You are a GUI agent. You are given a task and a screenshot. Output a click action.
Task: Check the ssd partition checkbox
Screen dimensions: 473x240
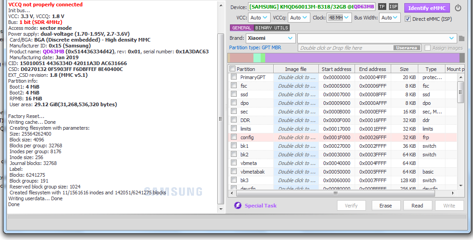point(234,94)
